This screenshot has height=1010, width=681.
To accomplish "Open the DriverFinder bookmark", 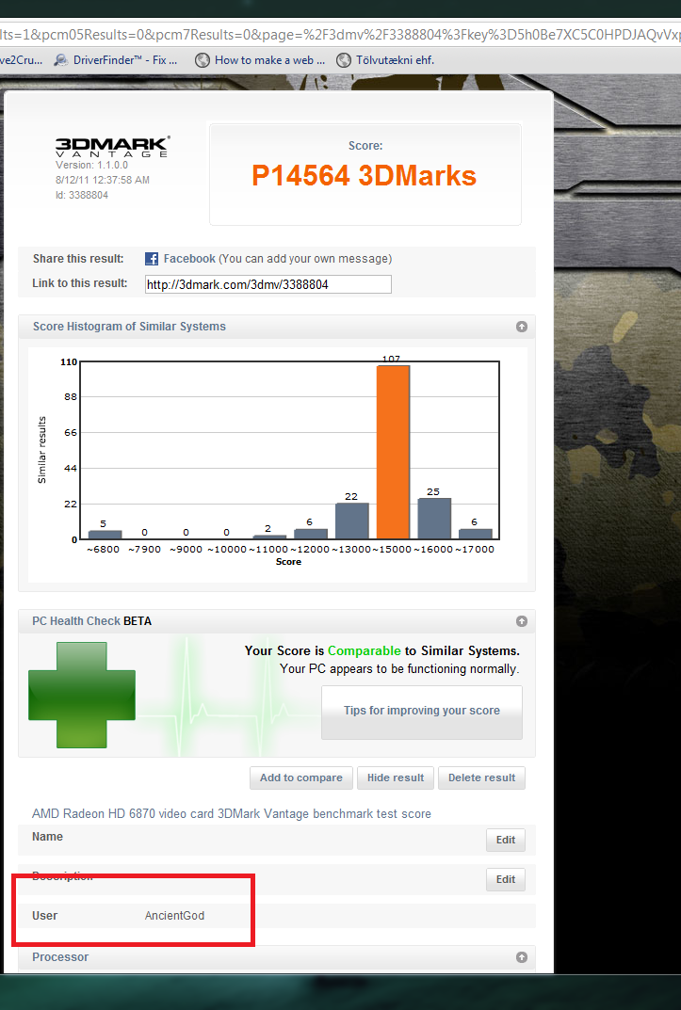I will pos(115,59).
